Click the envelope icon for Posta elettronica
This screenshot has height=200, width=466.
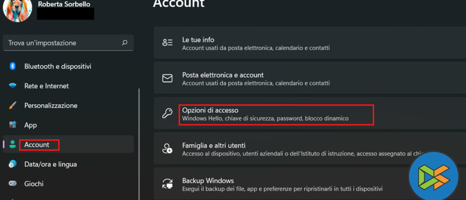click(167, 79)
